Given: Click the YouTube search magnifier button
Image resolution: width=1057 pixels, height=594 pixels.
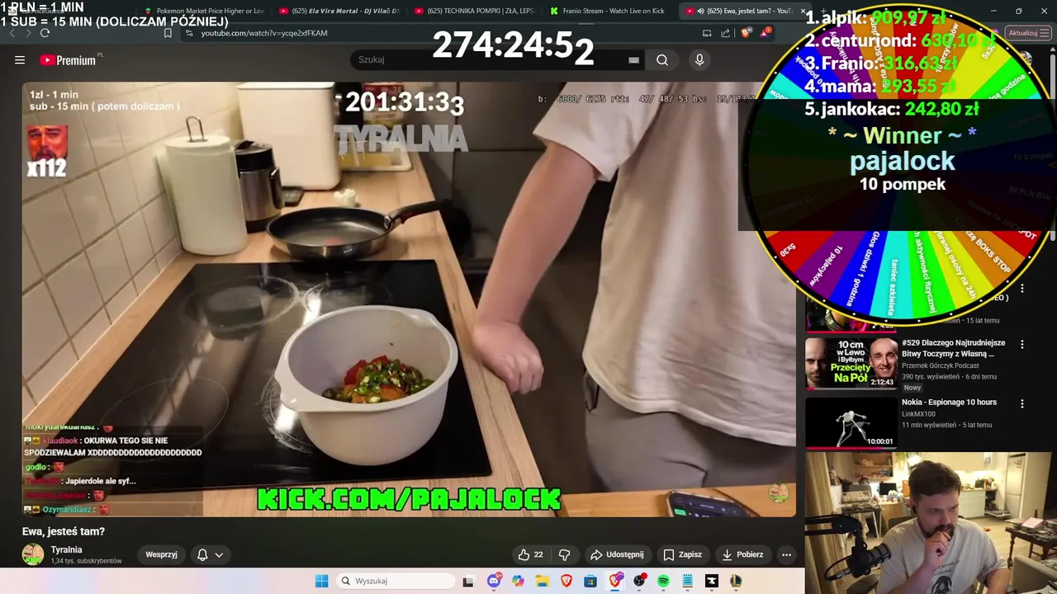Looking at the screenshot, I should (x=662, y=59).
